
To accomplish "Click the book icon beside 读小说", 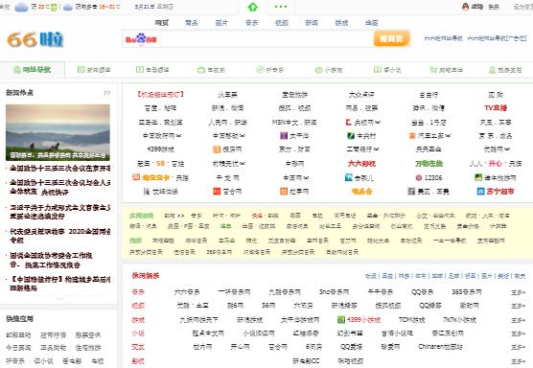I will point(378,70).
